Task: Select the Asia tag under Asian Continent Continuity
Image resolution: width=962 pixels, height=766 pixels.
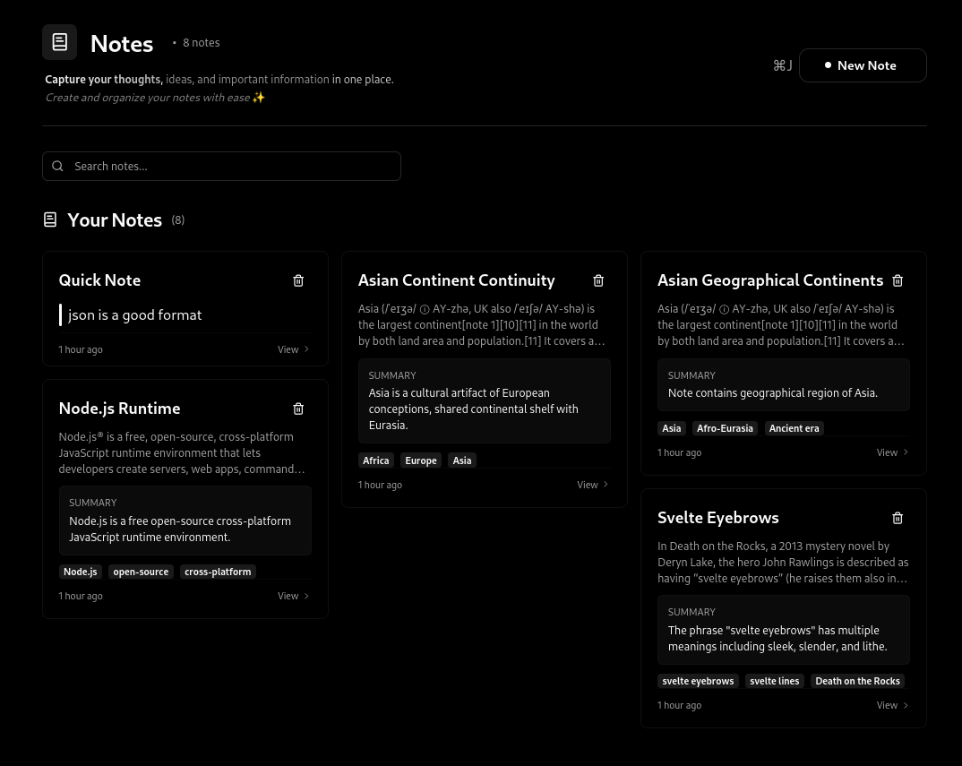Action: click(462, 460)
